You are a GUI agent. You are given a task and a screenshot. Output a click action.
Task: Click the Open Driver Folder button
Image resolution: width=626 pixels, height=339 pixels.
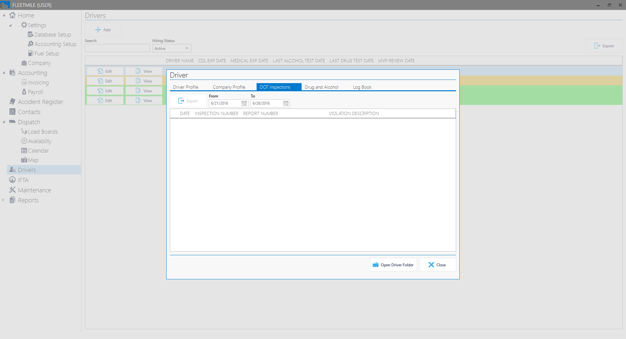pos(393,265)
